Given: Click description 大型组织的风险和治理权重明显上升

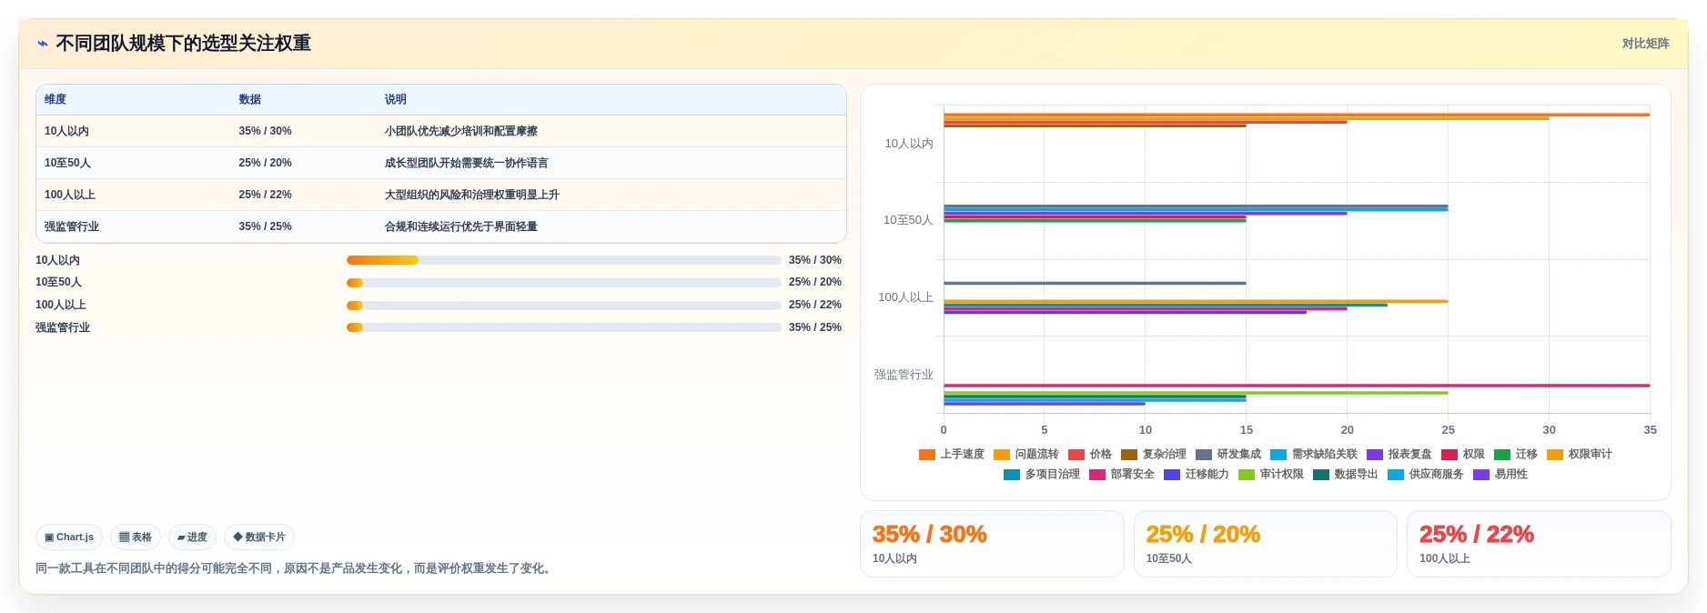Looking at the screenshot, I should pos(471,195).
